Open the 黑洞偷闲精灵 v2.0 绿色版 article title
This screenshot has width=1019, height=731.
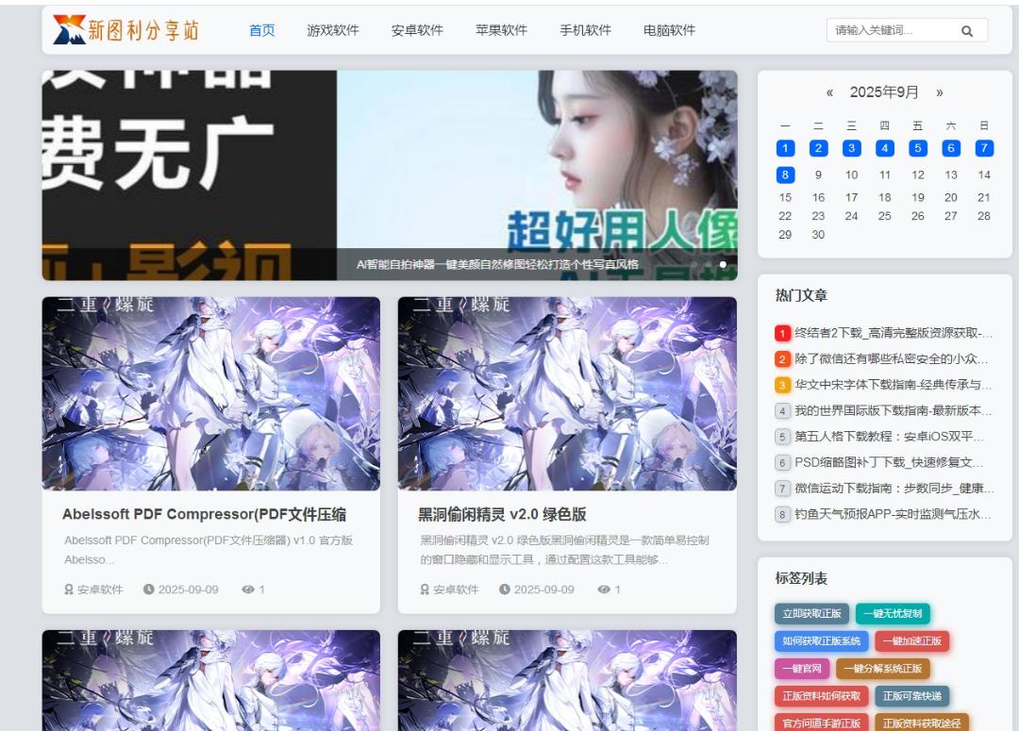tap(502, 515)
